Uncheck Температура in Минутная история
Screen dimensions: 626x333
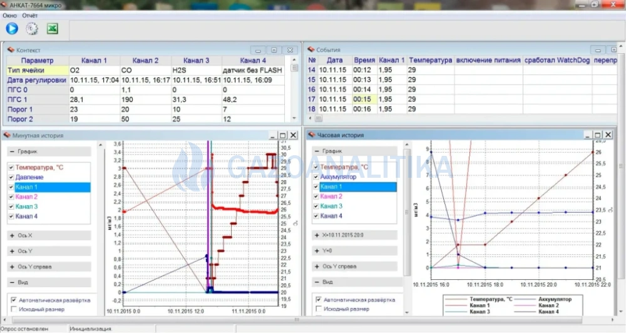(x=11, y=168)
